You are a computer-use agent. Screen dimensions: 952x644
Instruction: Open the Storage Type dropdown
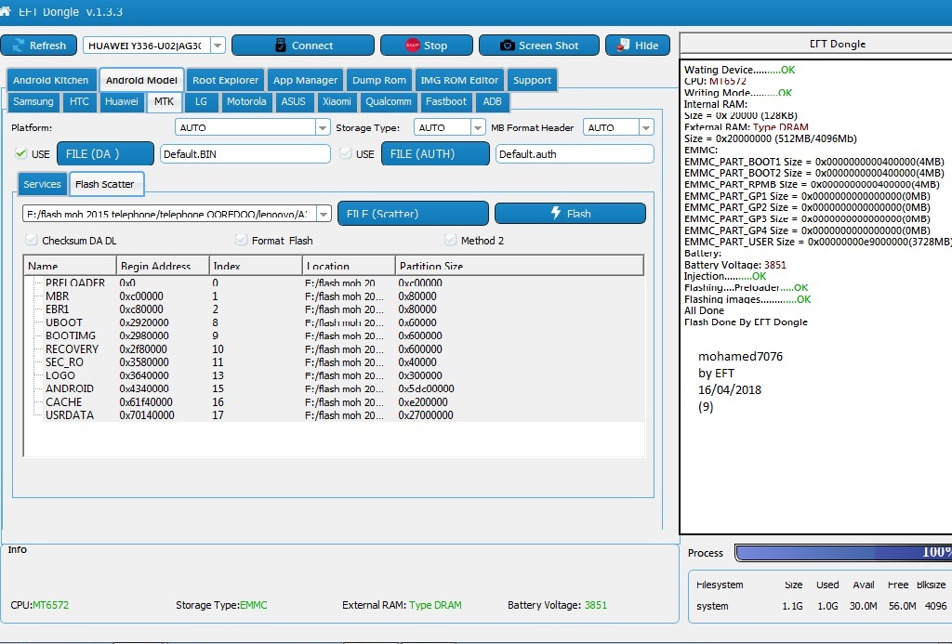pos(478,127)
